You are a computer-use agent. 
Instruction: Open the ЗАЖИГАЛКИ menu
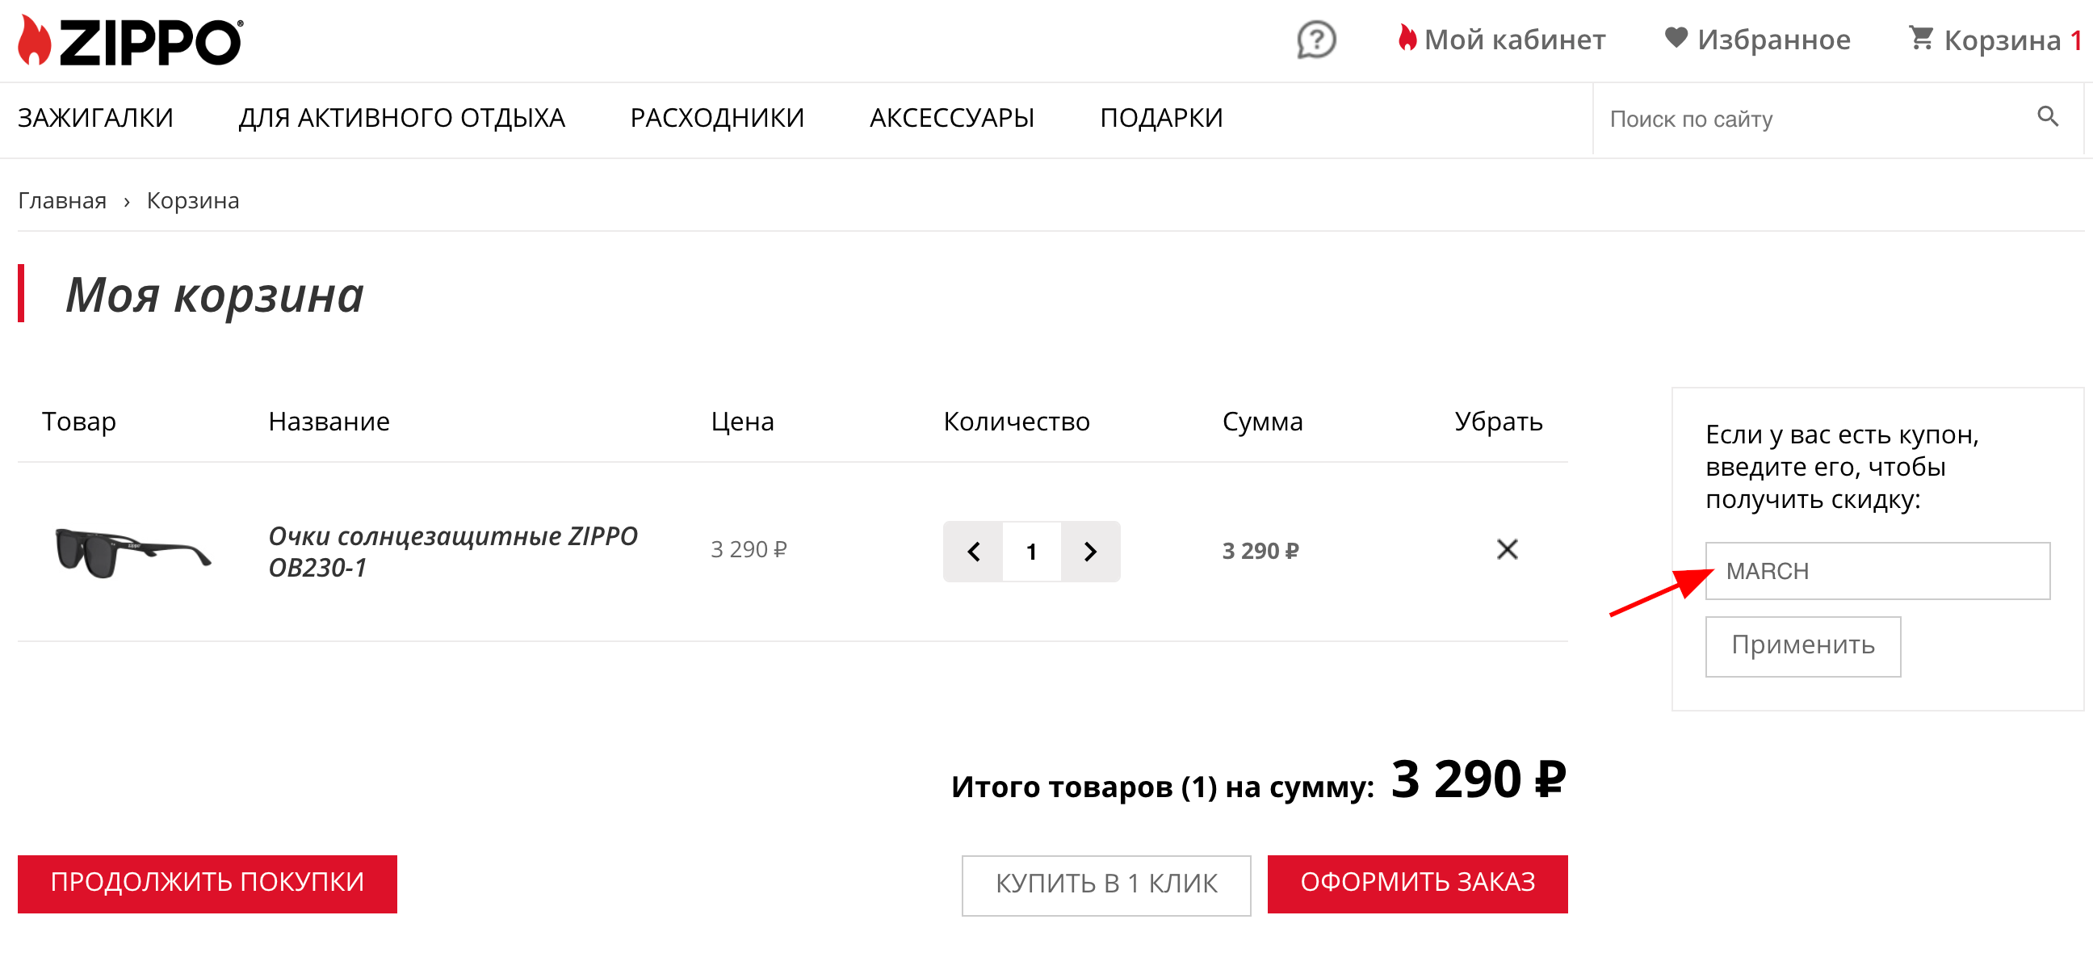coord(96,117)
